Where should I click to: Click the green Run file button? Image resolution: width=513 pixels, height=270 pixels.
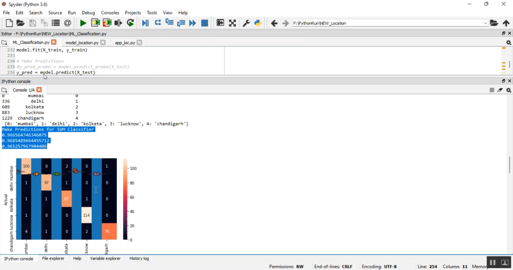tap(83, 23)
